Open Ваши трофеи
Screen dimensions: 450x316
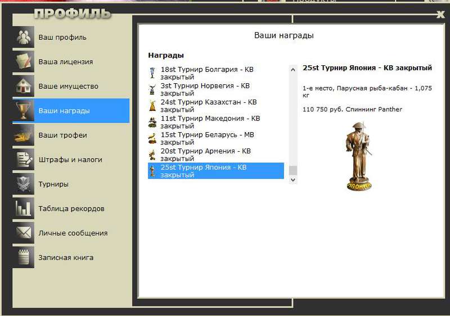click(x=71, y=135)
